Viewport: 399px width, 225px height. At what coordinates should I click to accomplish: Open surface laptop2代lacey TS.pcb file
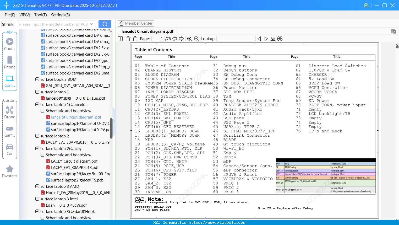75,180
